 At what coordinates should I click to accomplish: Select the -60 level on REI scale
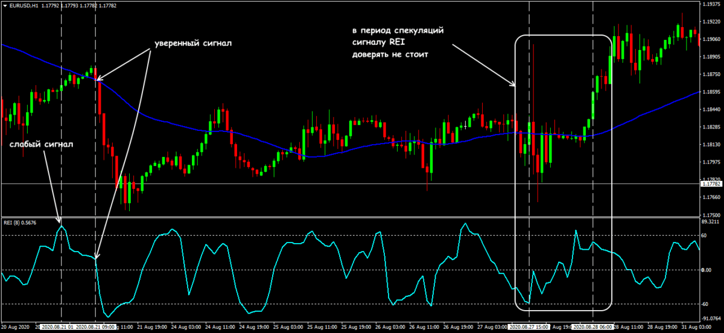(x=707, y=304)
